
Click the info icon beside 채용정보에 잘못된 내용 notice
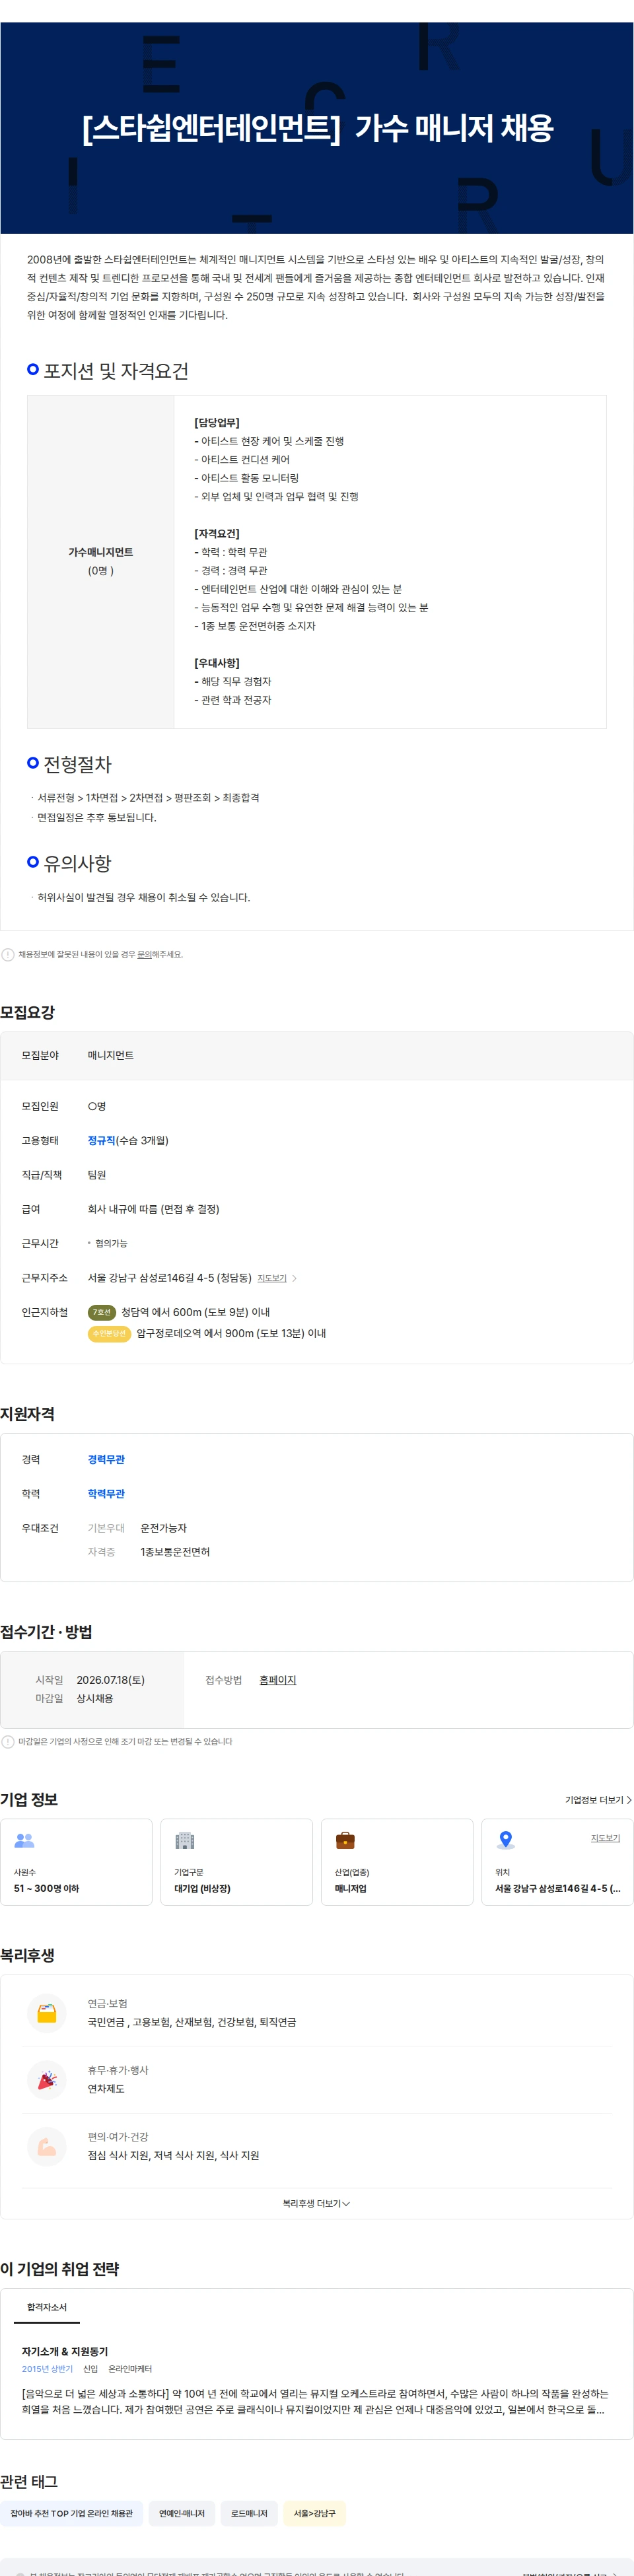tap(8, 954)
